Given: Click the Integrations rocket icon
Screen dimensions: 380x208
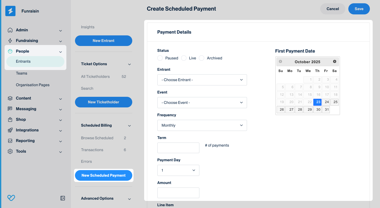Looking at the screenshot, I should pos(10,130).
